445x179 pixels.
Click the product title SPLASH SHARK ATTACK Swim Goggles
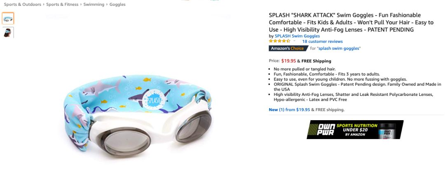pyautogui.click(x=351, y=22)
